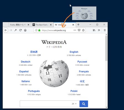Open Русский Wikipedia link
Screen dimensions: 124x110
click(82, 62)
